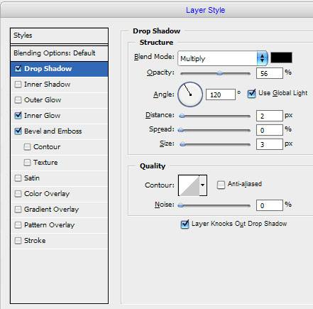Click the Opacity slider handle

point(219,73)
